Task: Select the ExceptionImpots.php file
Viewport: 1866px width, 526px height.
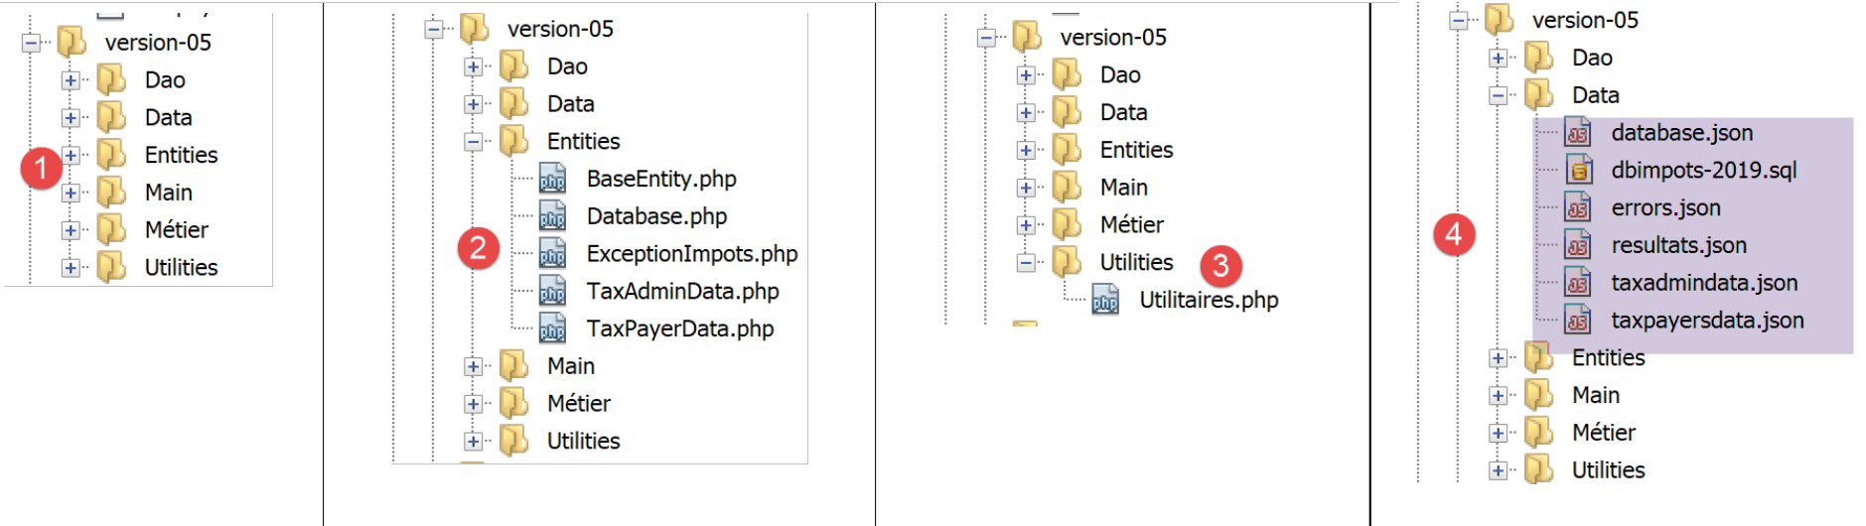Action: pos(691,254)
